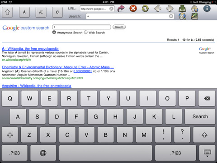Image resolution: width=217 pixels, height=163 pixels.
Task: Open the Ångström - Wikipedia result link
Action: click(x=37, y=86)
